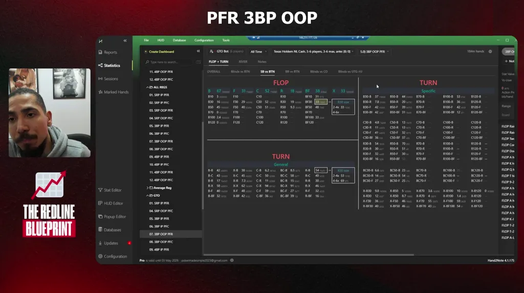Open the Texas Holdem NL Cash game filter dropdown
This screenshot has height=293, width=524.
pyautogui.click(x=314, y=52)
